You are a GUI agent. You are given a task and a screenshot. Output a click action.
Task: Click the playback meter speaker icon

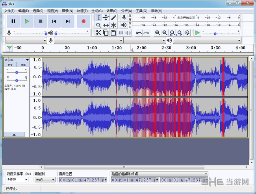(124, 25)
